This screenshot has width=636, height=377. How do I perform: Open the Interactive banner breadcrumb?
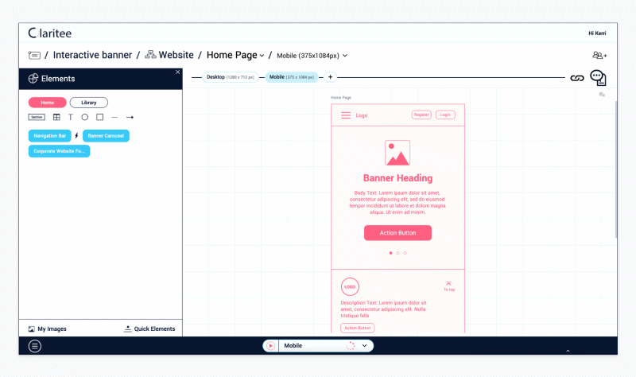(x=92, y=55)
